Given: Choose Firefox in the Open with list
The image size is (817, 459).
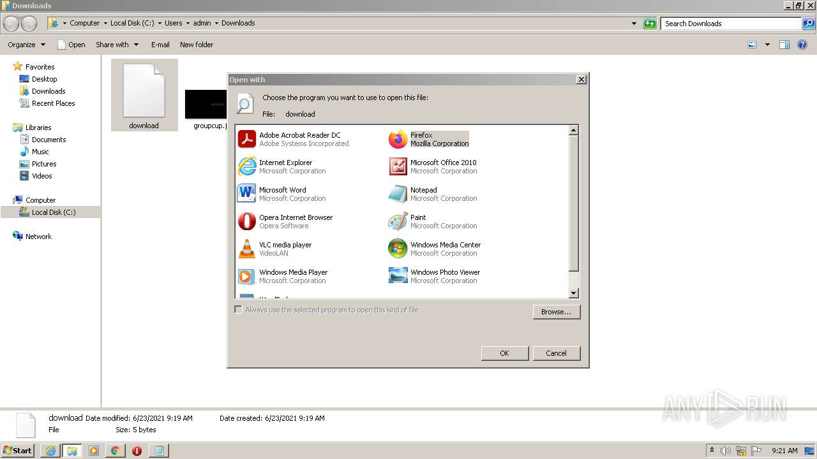Looking at the screenshot, I should point(429,139).
